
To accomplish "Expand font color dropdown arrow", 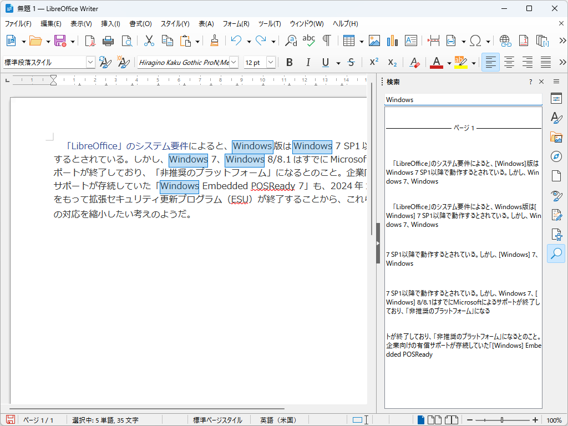I will tap(449, 63).
